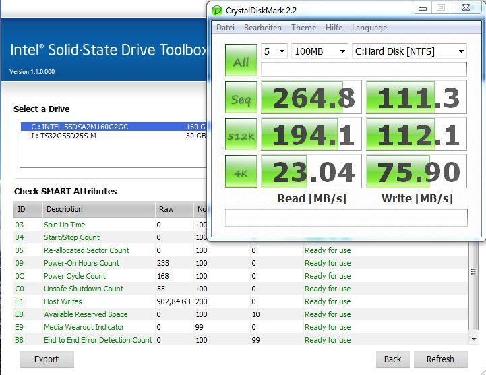
Task: Click the CrystalDiskMark app icon in title bar
Action: pyautogui.click(x=216, y=11)
